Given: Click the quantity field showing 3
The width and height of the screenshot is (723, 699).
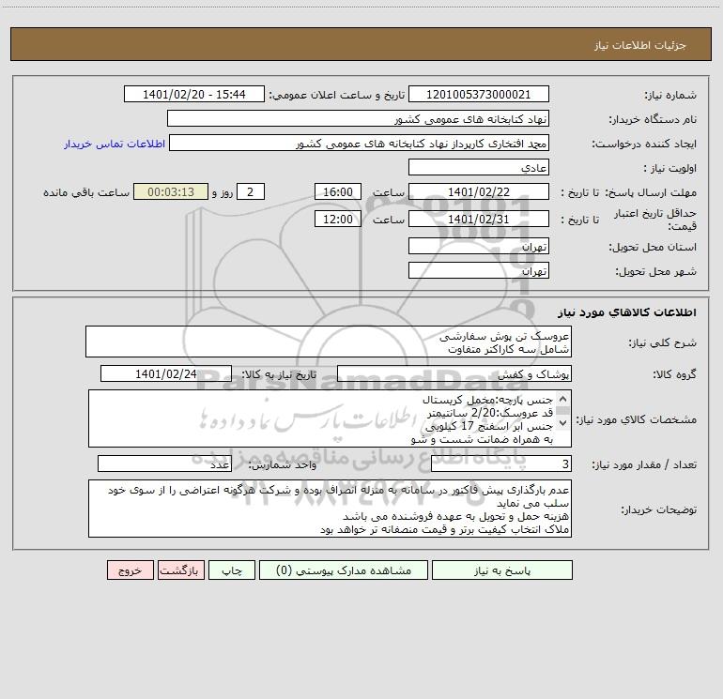Looking at the screenshot, I should 501,463.
